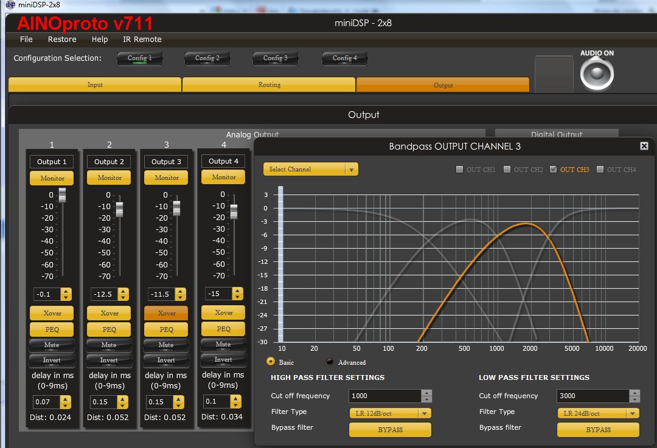Screen dimensions: 657x448
Task: Open Xover for Output 1
Action: point(52,313)
